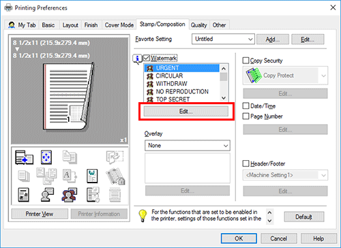Enable the Page Number checkbox
Image resolution: width=341 pixels, height=248 pixels.
(246, 117)
